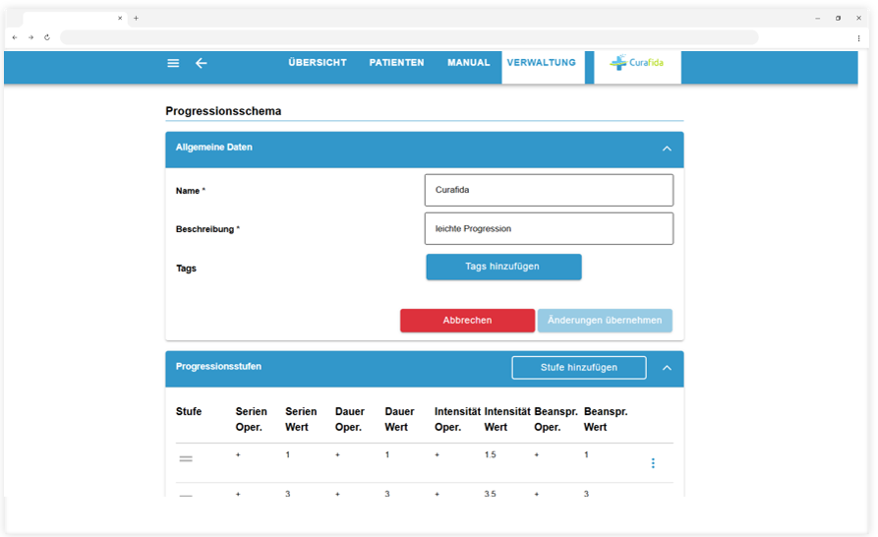Click the Progressionsschema heading

tap(223, 111)
